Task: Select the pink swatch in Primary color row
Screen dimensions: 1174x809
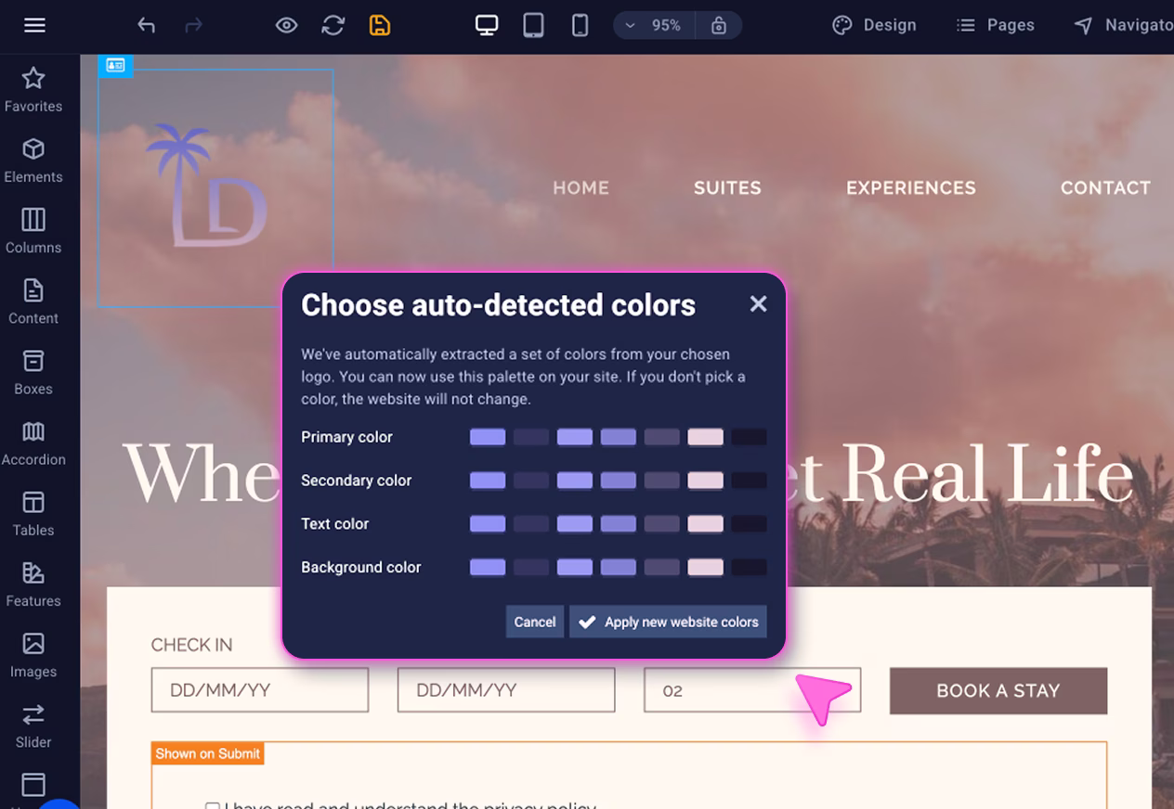Action: [x=705, y=436]
